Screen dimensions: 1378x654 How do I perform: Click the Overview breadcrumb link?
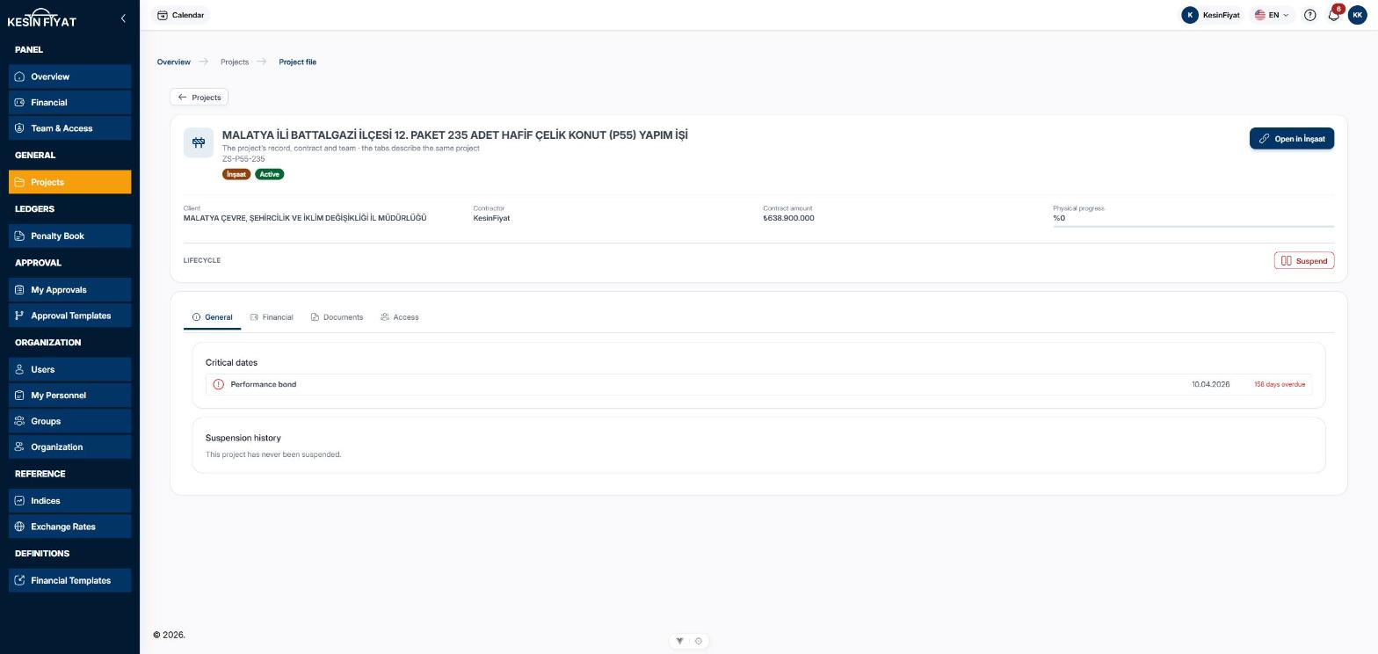[173, 62]
